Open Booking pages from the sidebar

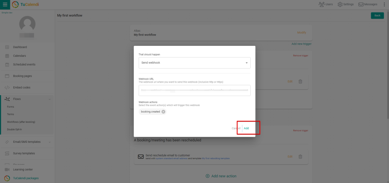click(x=22, y=76)
